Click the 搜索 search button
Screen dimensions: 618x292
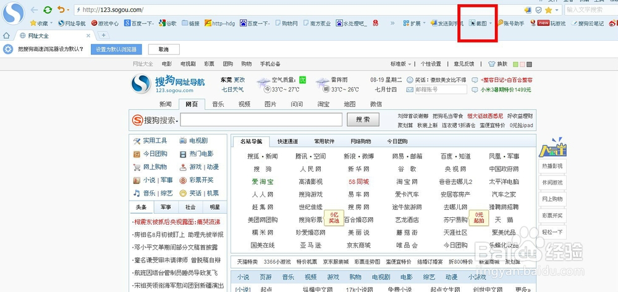(x=363, y=120)
